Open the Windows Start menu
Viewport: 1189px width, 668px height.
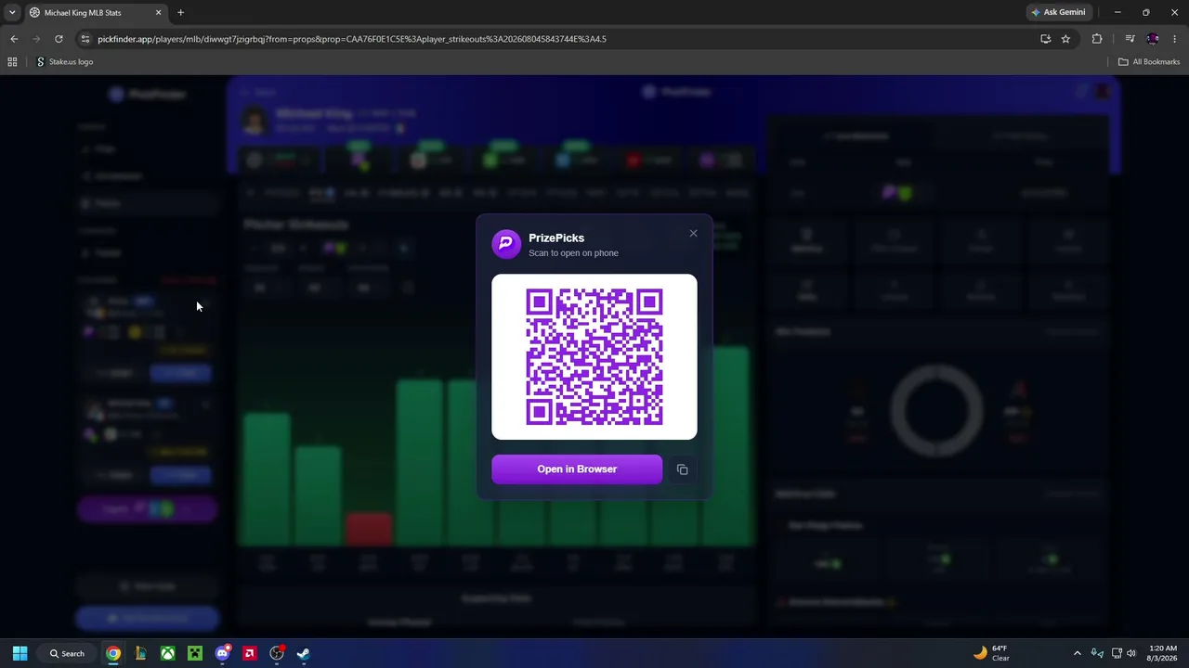point(20,653)
